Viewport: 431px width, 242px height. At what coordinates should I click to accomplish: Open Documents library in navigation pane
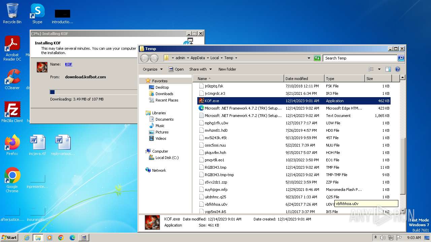pos(164,119)
